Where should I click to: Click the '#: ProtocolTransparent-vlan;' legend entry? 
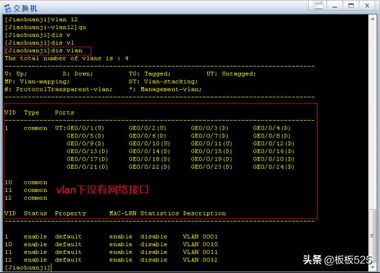click(x=58, y=89)
